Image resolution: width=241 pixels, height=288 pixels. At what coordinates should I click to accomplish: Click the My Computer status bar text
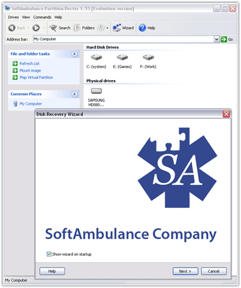(16, 280)
